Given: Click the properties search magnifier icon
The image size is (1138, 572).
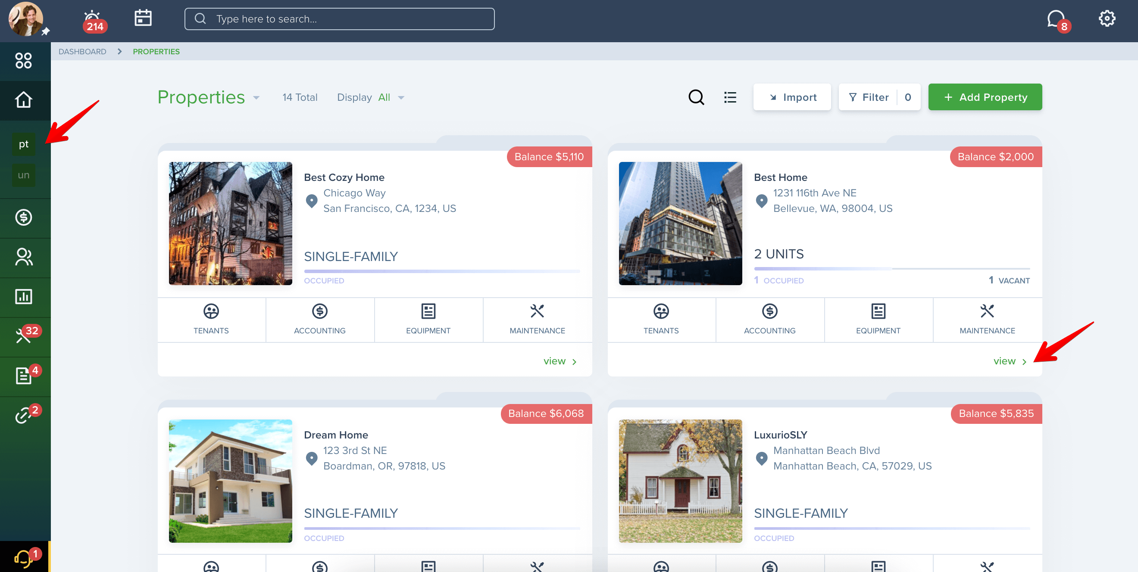Looking at the screenshot, I should tap(696, 97).
